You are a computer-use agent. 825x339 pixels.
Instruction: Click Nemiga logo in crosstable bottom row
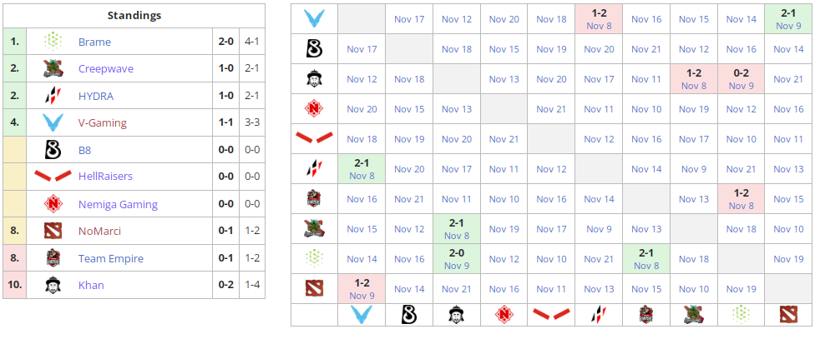(504, 314)
